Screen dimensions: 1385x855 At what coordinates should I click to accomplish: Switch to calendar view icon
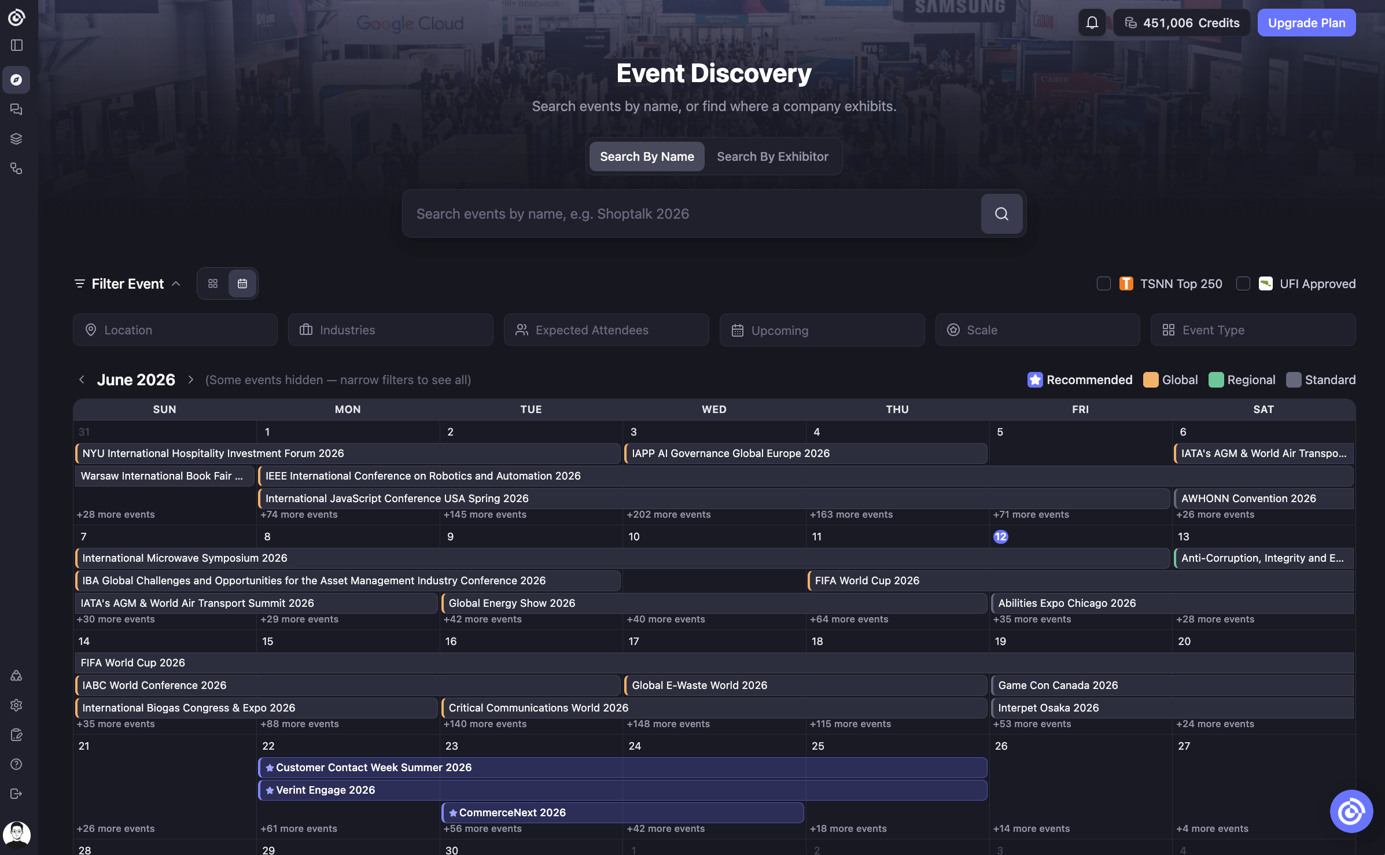pos(242,283)
